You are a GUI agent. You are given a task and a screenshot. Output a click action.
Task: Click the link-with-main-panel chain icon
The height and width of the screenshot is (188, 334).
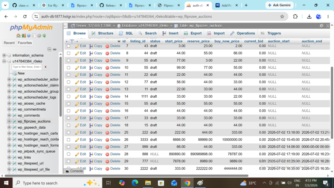click(x=55, y=49)
